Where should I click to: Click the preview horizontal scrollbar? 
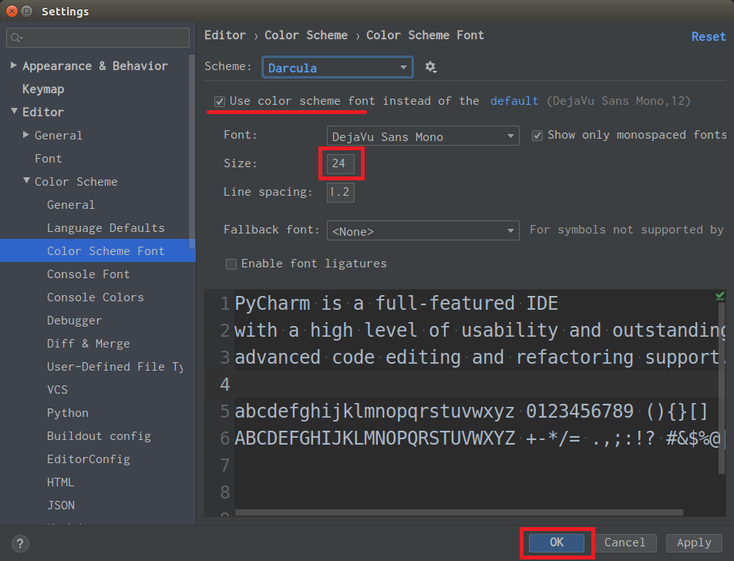pyautogui.click(x=459, y=512)
